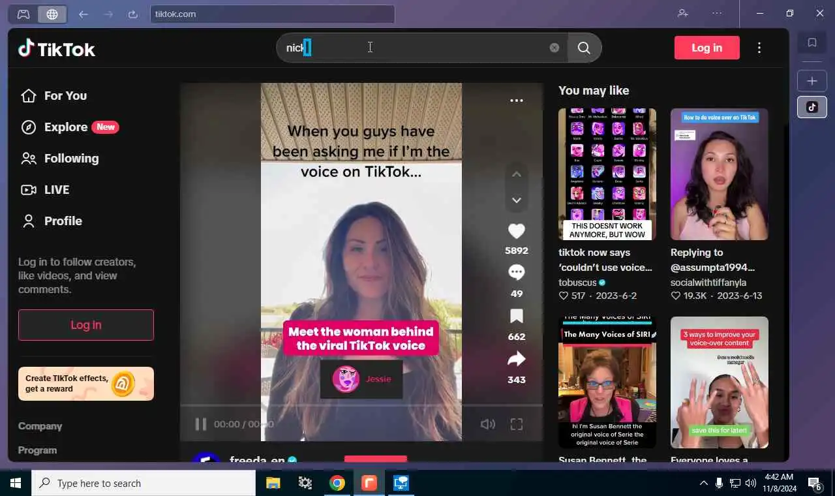Open Windows Start menu

(16, 483)
